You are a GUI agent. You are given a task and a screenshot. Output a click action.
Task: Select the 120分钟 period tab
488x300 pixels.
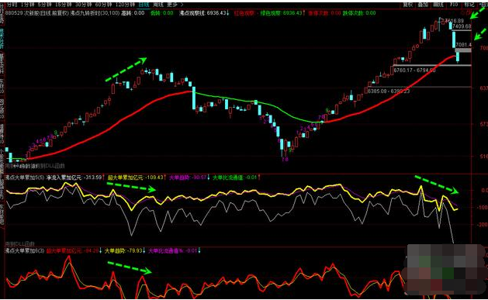(x=125, y=5)
